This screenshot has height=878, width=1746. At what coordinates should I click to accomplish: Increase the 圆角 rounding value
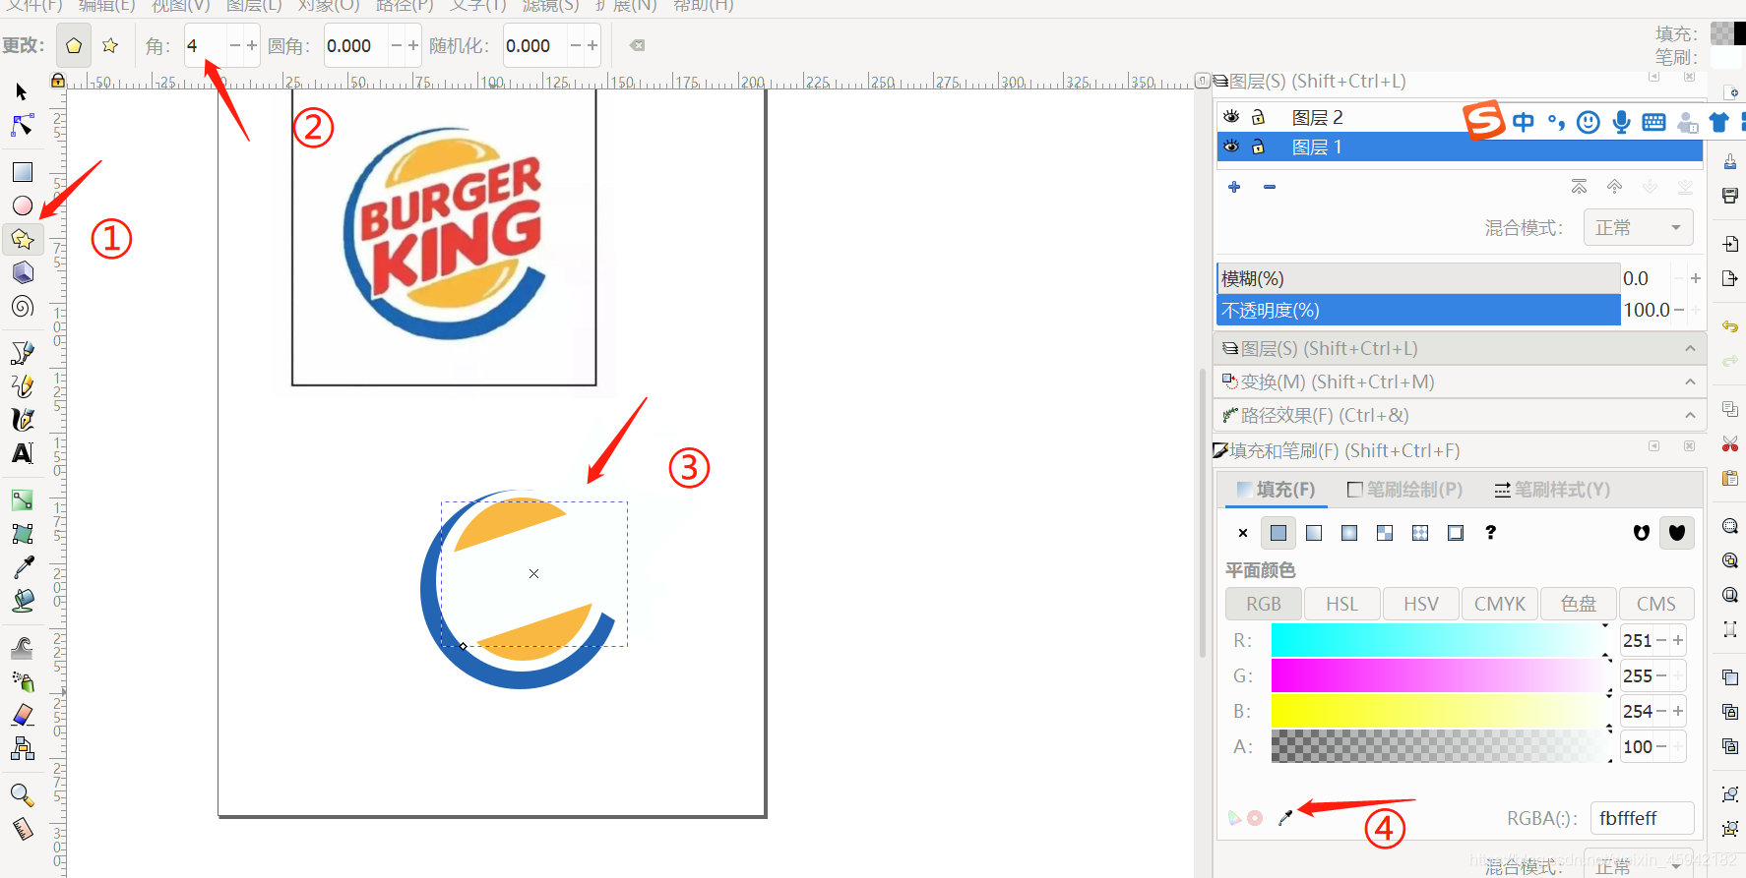click(413, 45)
